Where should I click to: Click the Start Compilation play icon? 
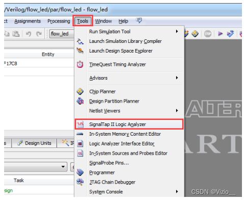[x=220, y=34]
